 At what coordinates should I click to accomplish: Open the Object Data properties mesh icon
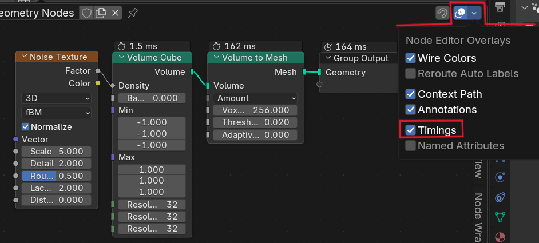tap(500, 217)
